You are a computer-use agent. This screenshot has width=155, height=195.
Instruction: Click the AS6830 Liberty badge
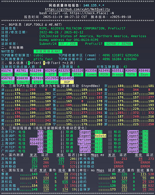pyautogui.click(x=23, y=80)
